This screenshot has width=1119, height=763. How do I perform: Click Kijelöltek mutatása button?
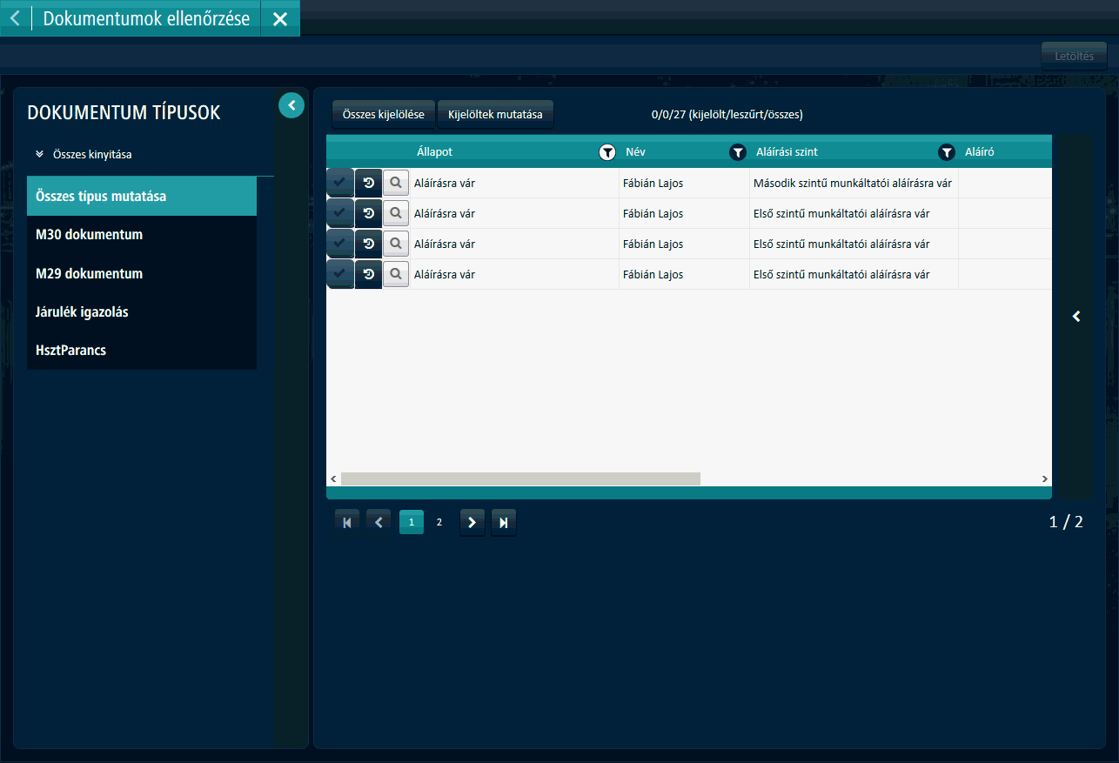click(x=495, y=114)
